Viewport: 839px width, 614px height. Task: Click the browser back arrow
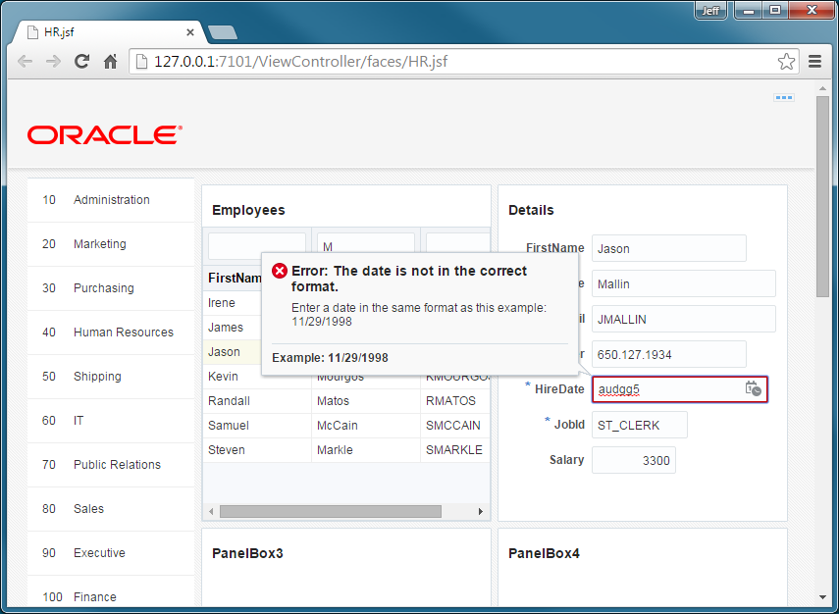click(25, 62)
